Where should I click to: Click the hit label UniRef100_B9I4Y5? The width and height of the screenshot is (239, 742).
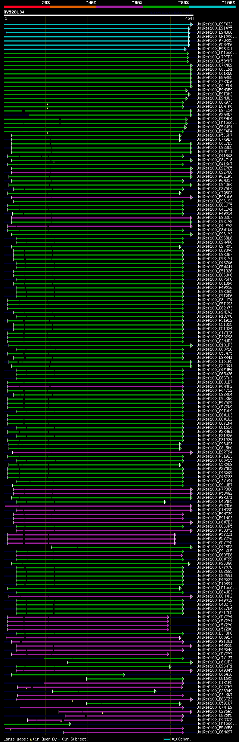pyautogui.click(x=214, y=28)
